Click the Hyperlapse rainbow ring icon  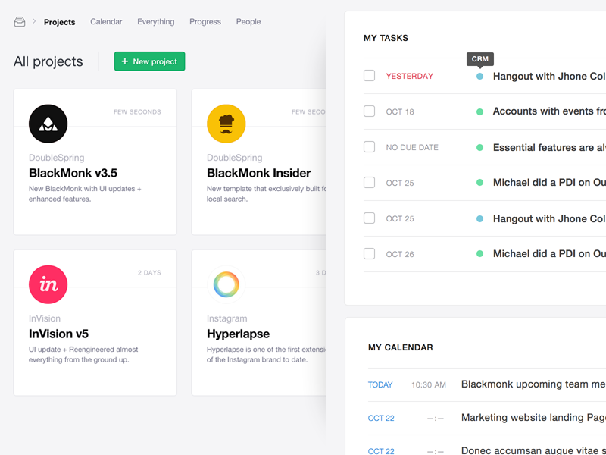point(226,284)
